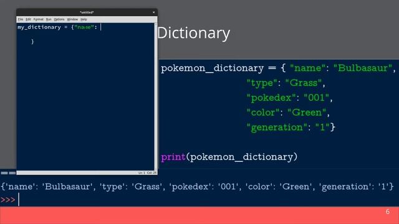Click the Ln: 1 status bar entry
This screenshot has width=399, height=224.
[142, 173]
